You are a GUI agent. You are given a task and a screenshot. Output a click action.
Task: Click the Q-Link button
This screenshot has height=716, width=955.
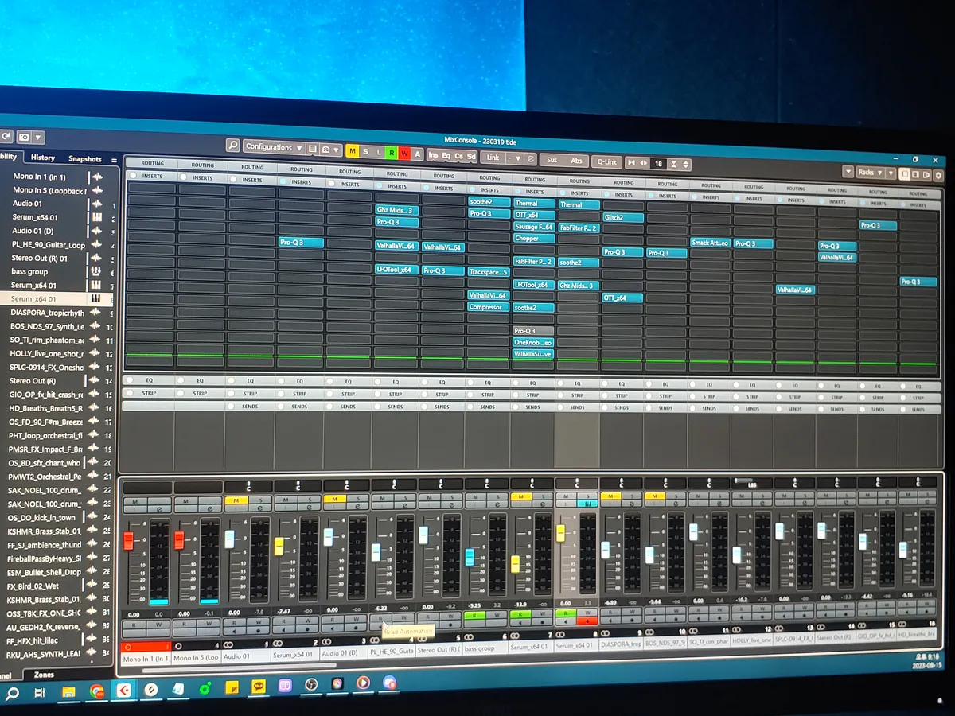[x=607, y=162]
